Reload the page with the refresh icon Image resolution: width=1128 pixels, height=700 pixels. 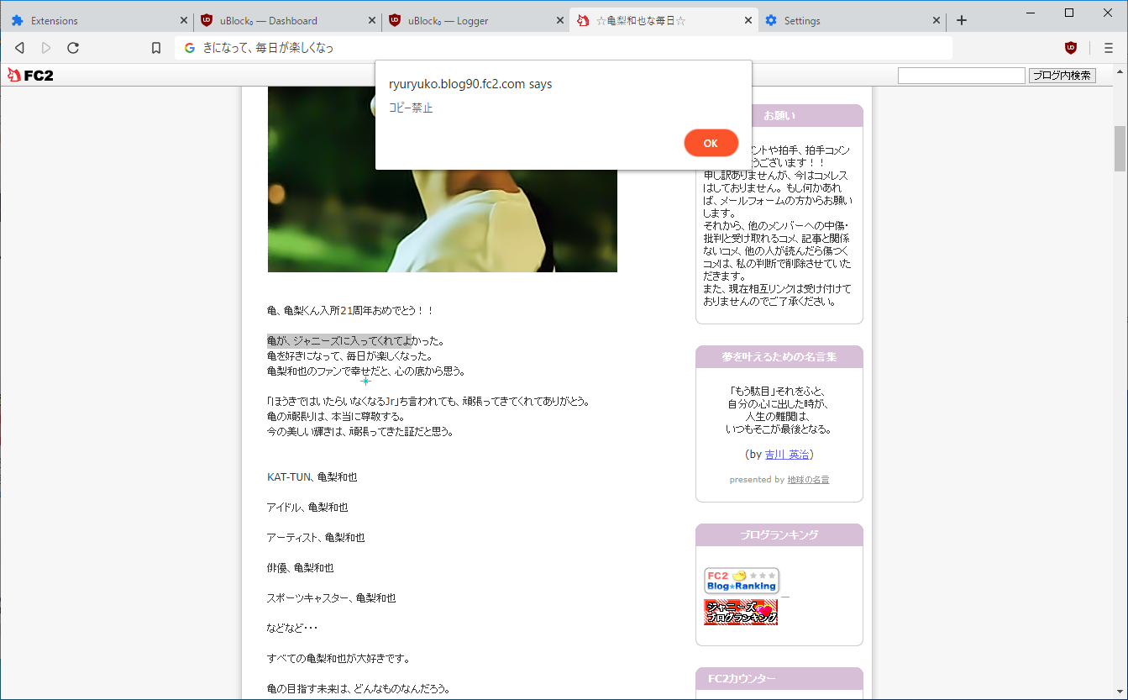pos(73,48)
